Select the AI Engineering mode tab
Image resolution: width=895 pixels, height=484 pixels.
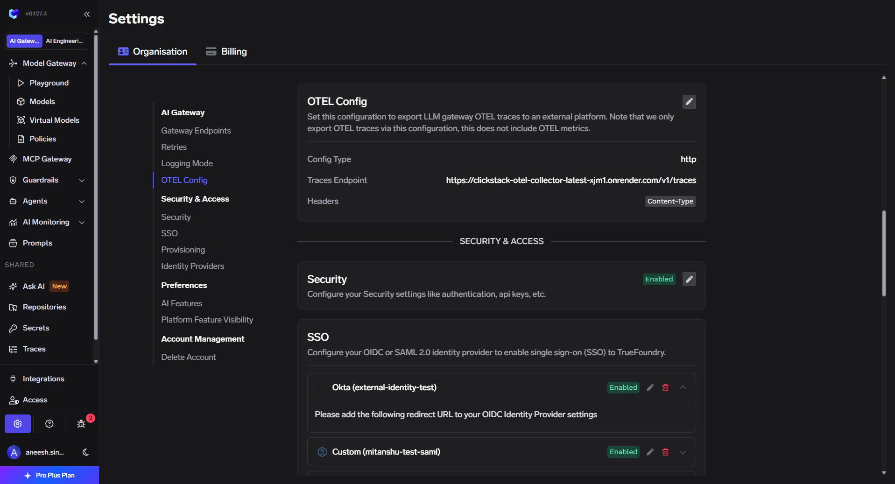pos(64,41)
